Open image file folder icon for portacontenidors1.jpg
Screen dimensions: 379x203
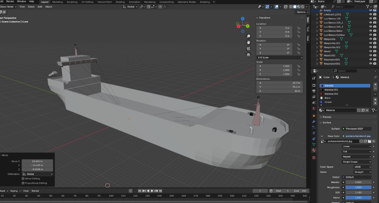tap(369, 141)
